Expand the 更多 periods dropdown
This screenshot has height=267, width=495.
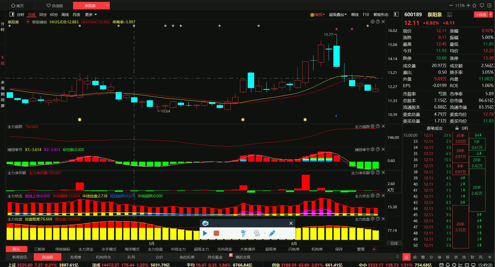tap(91, 15)
